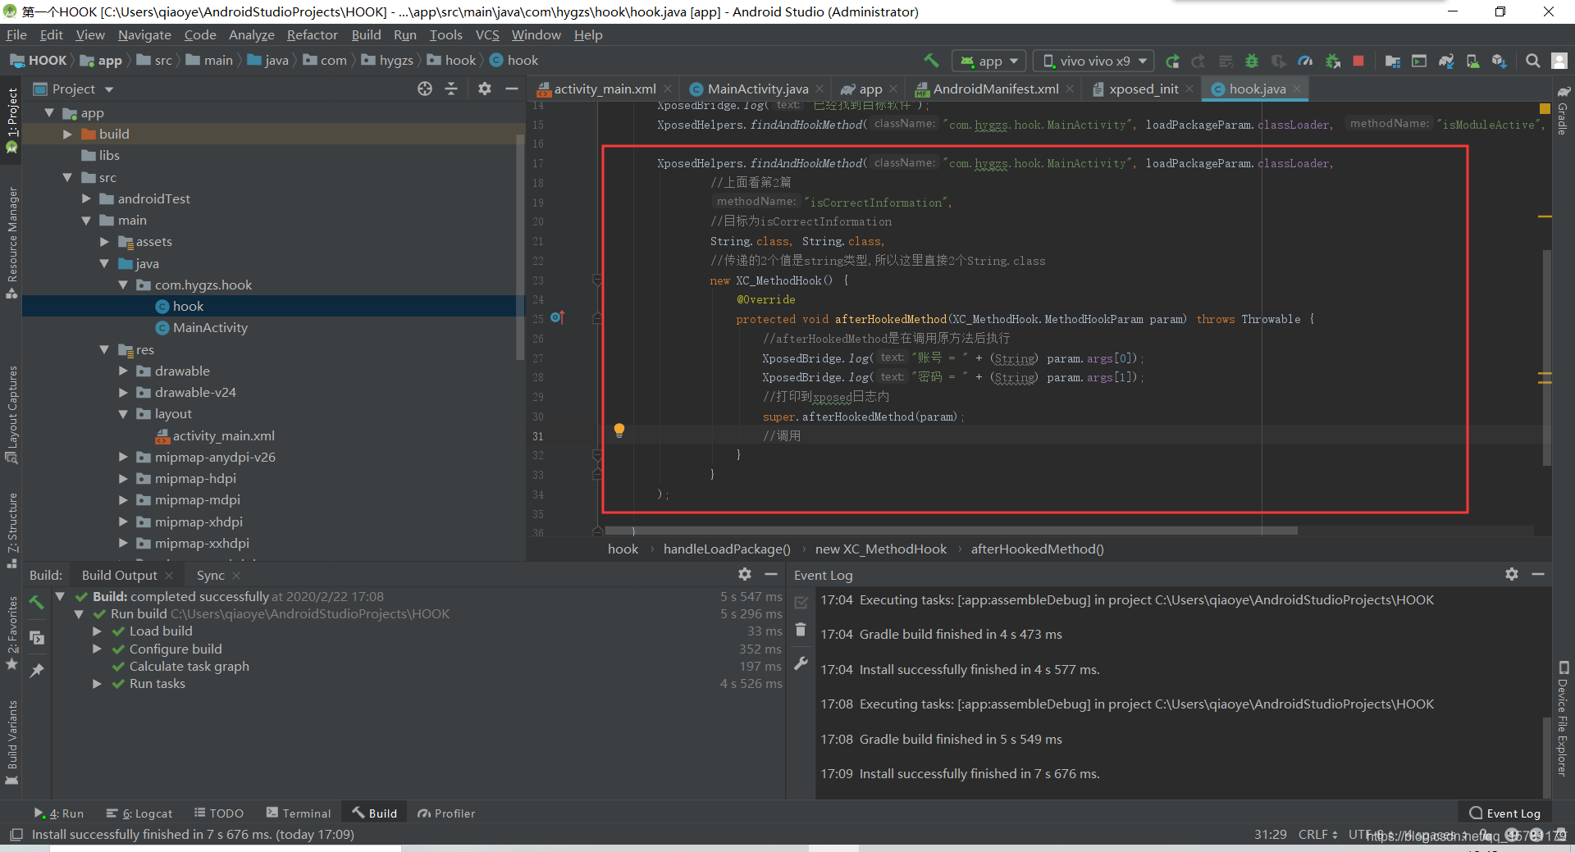Expand the Configure build node
Viewport: 1575px width, 852px height.
point(98,649)
